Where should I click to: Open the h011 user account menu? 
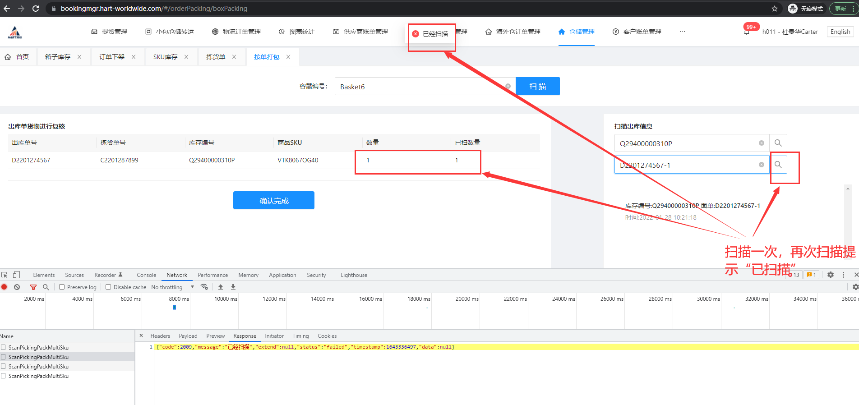(x=790, y=32)
